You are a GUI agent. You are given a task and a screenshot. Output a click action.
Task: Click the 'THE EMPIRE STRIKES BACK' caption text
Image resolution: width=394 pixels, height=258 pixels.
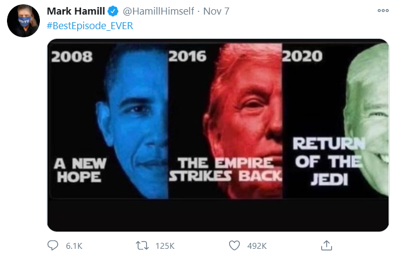tap(225, 169)
